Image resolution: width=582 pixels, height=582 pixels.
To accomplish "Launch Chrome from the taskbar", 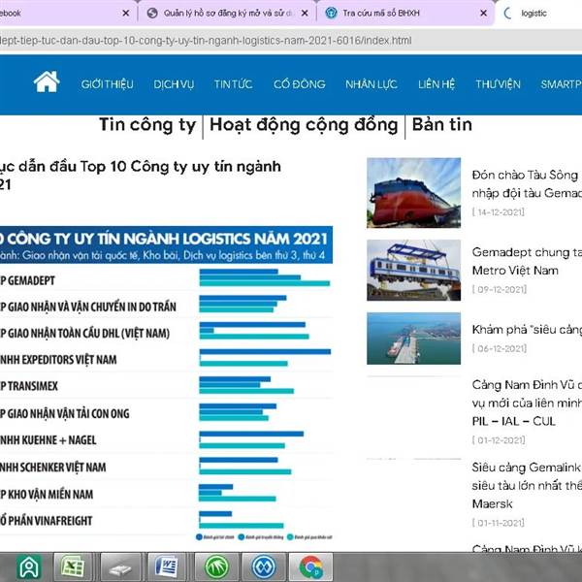I will click(x=311, y=567).
